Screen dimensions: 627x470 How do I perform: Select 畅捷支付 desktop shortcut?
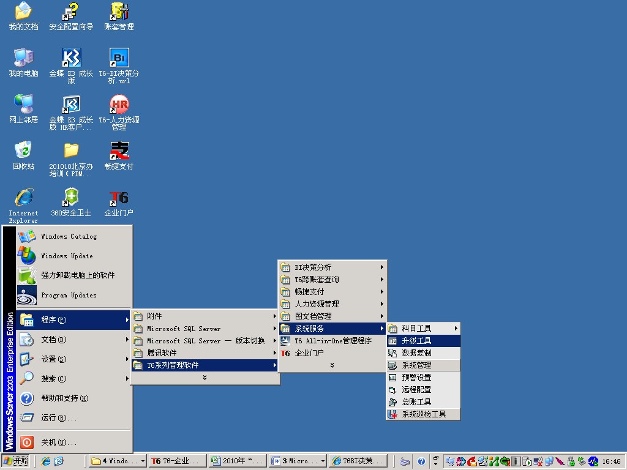(119, 155)
